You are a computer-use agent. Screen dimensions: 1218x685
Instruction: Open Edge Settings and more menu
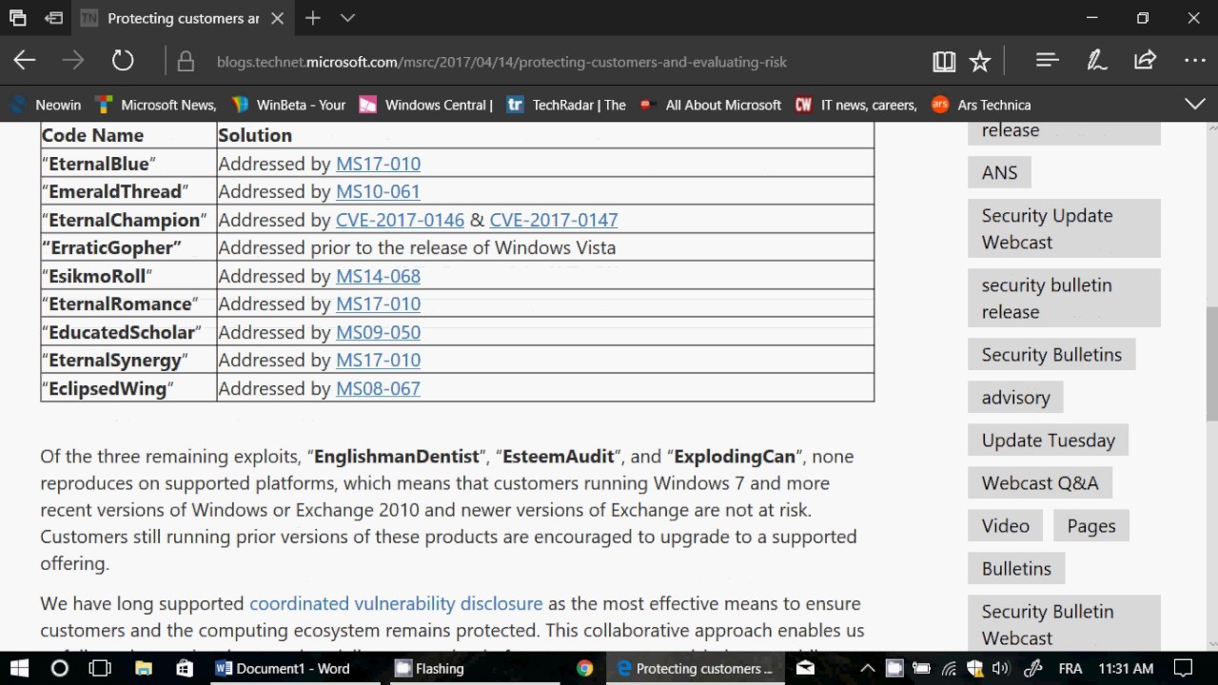(1195, 61)
